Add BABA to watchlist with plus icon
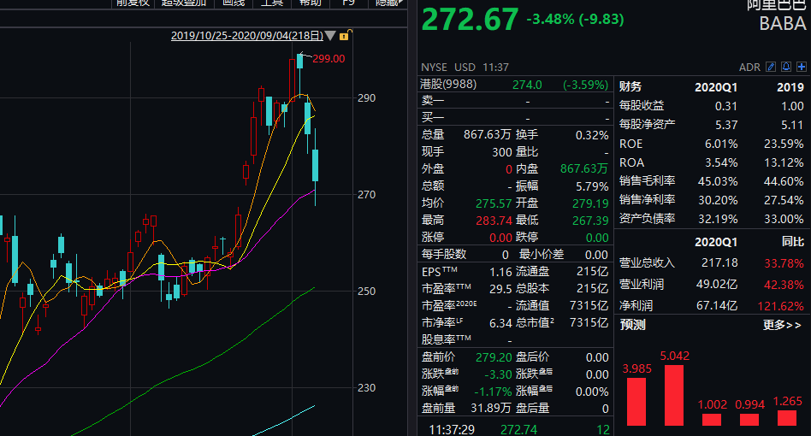Viewport: 811px width, 436px height. (802, 67)
